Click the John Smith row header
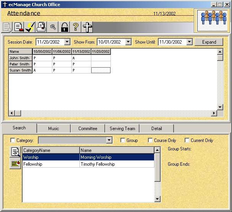The height and width of the screenshot is (212, 232). [x=20, y=58]
